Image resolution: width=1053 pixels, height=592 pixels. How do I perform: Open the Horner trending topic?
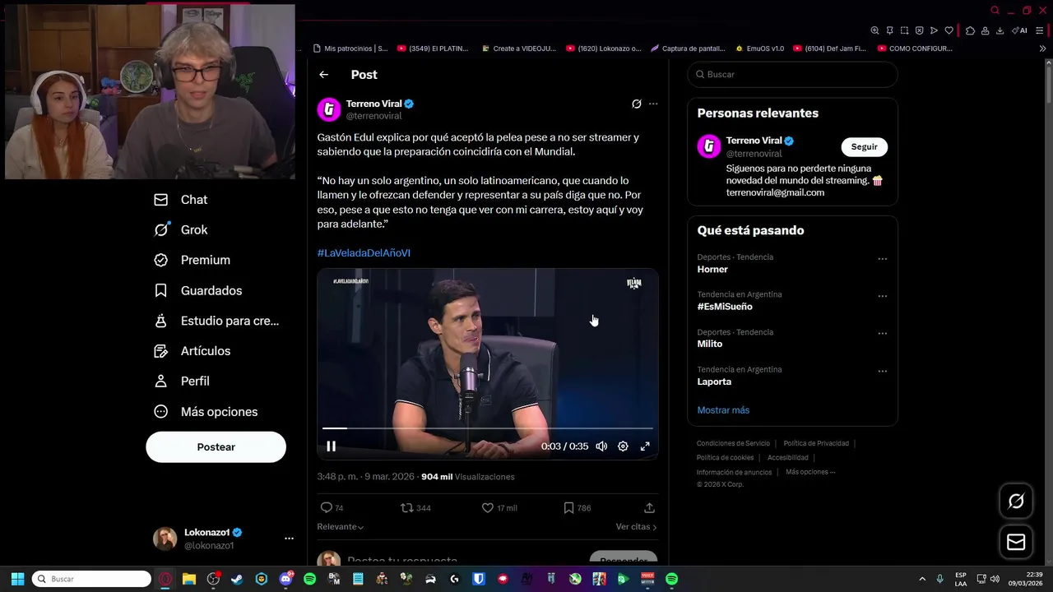(712, 270)
